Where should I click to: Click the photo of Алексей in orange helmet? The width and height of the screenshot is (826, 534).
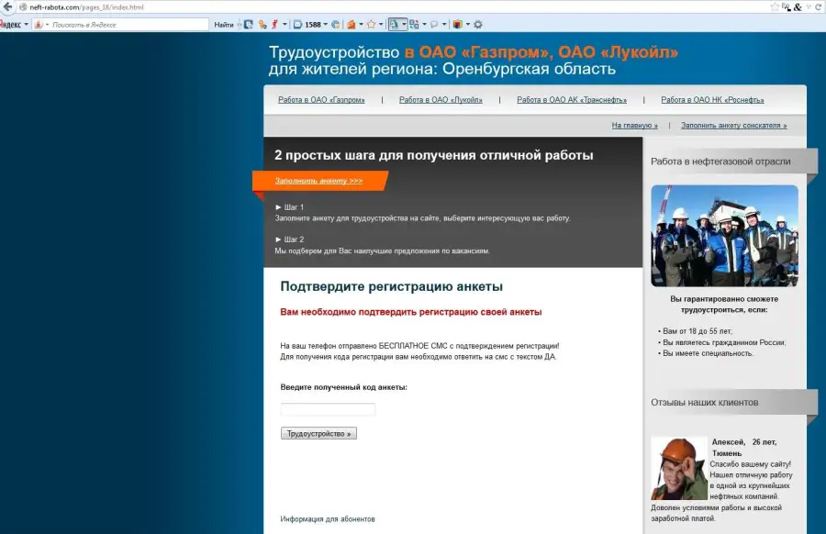tap(679, 468)
